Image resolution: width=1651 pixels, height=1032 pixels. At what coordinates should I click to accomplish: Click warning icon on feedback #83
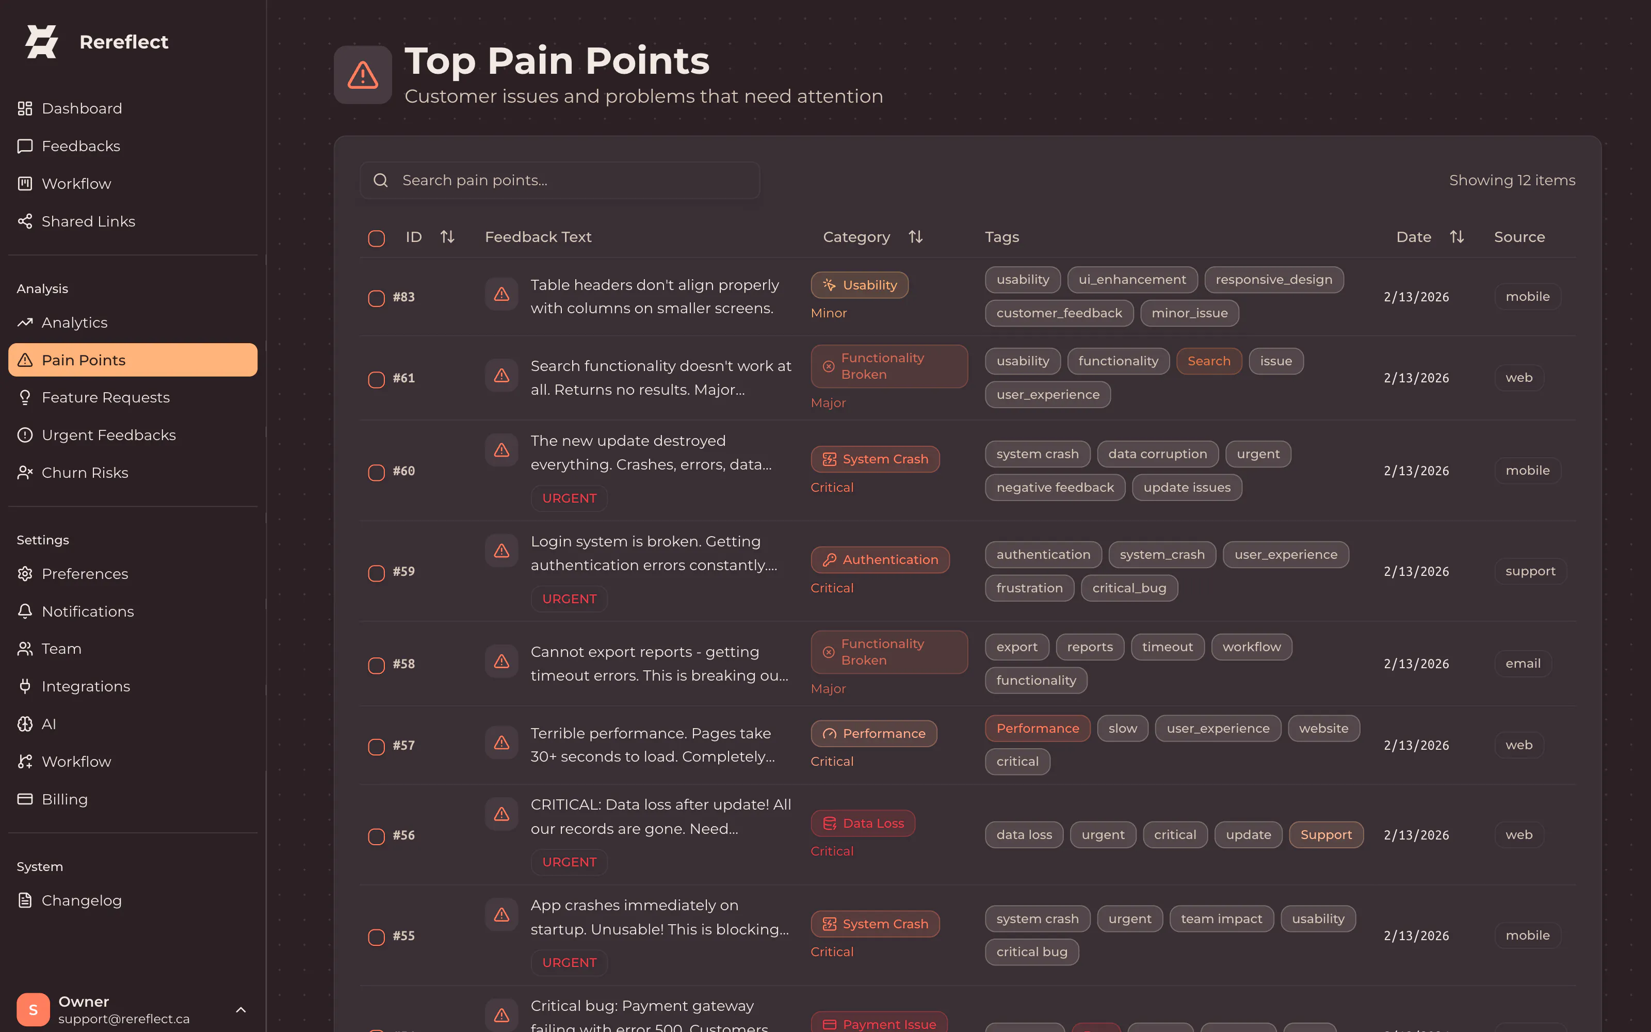(501, 294)
